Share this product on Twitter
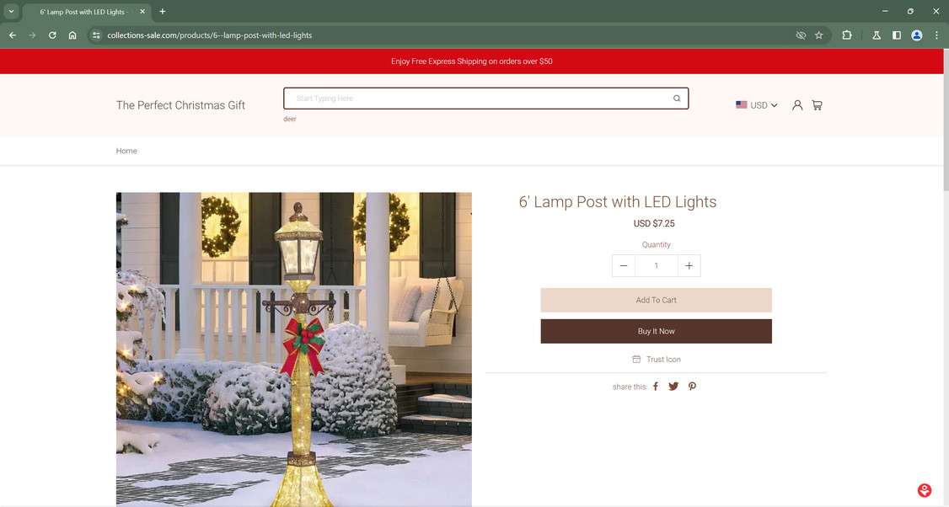The width and height of the screenshot is (949, 507). pos(673,387)
